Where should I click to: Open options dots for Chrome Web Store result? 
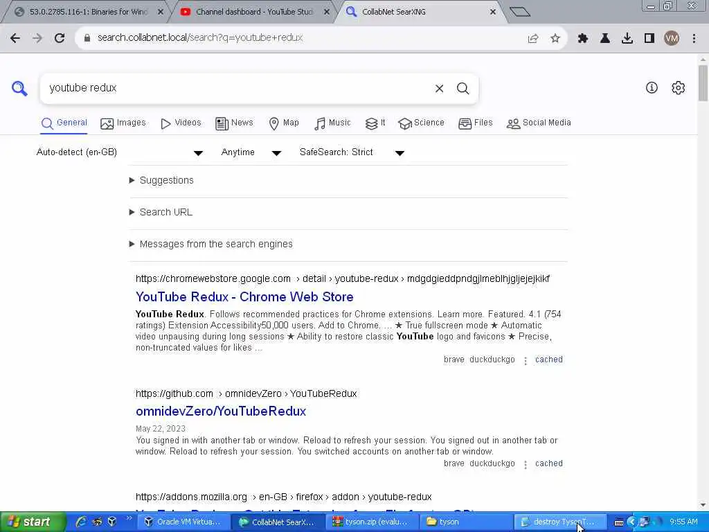[x=525, y=360]
